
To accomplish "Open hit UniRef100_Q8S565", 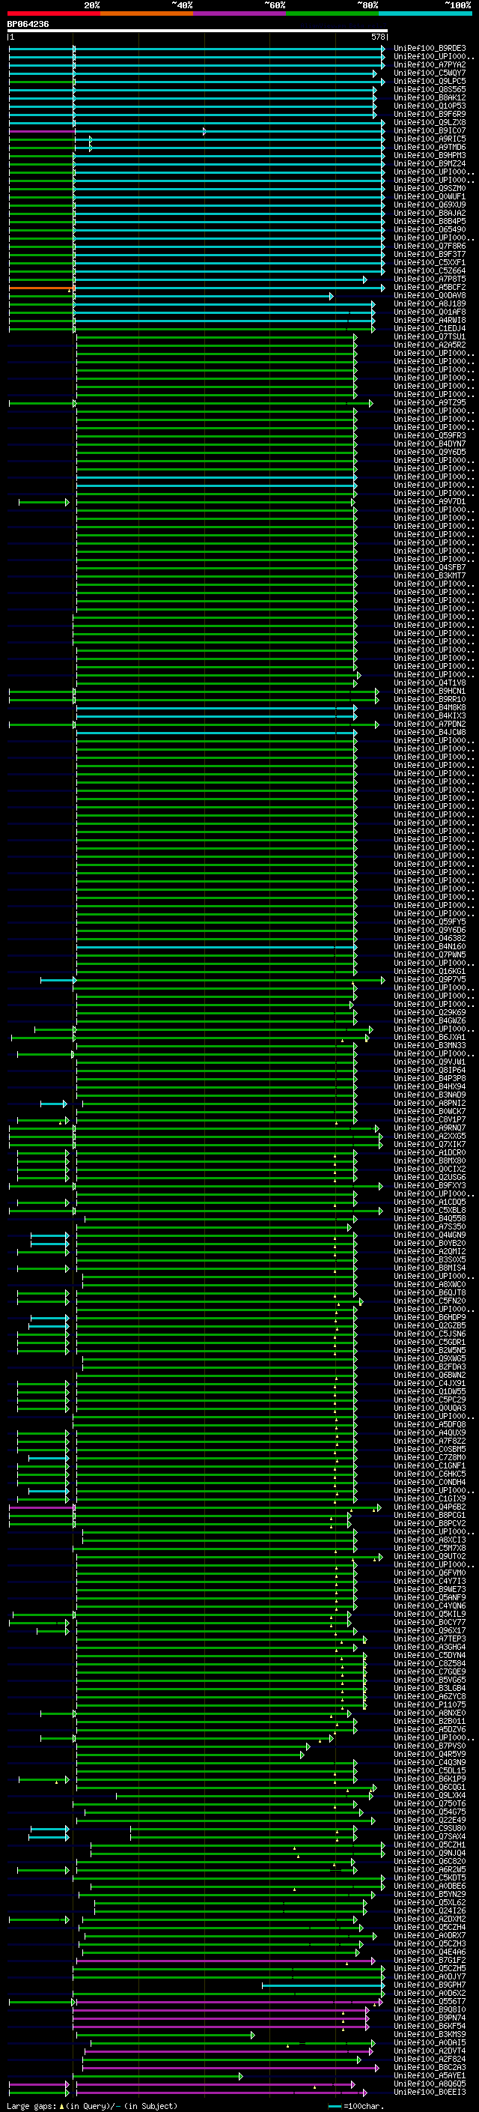I will [430, 89].
